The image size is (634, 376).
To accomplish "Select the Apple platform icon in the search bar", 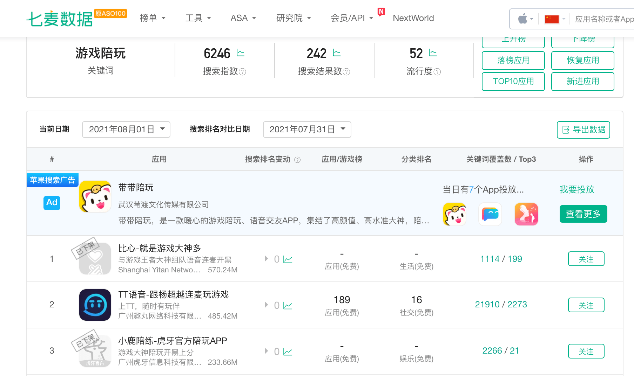I will click(x=523, y=19).
